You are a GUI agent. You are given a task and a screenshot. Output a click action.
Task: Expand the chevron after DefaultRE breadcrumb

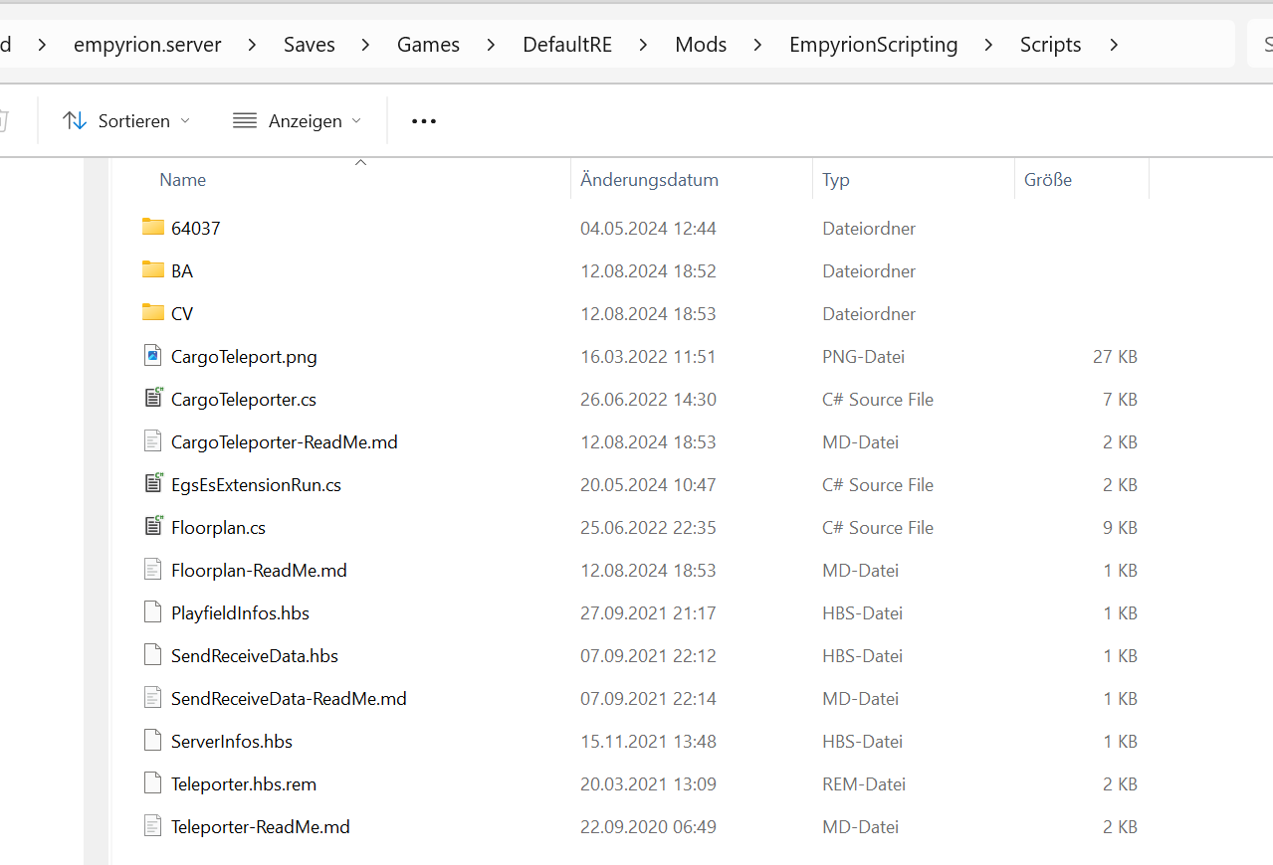[x=643, y=45]
